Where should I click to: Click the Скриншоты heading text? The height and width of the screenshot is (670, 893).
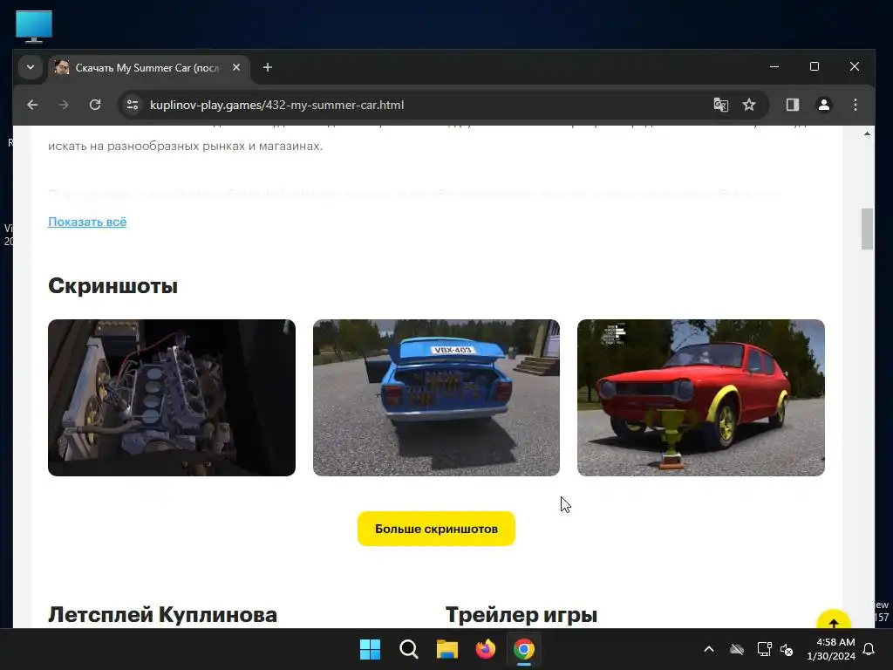[112, 285]
